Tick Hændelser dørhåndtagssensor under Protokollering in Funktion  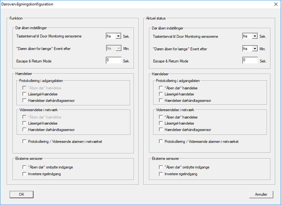click(x=24, y=101)
